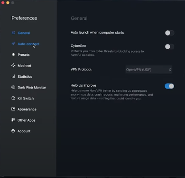185x178 pixels.
Task: Select Meshnet in the sidebar
Action: pyautogui.click(x=25, y=66)
